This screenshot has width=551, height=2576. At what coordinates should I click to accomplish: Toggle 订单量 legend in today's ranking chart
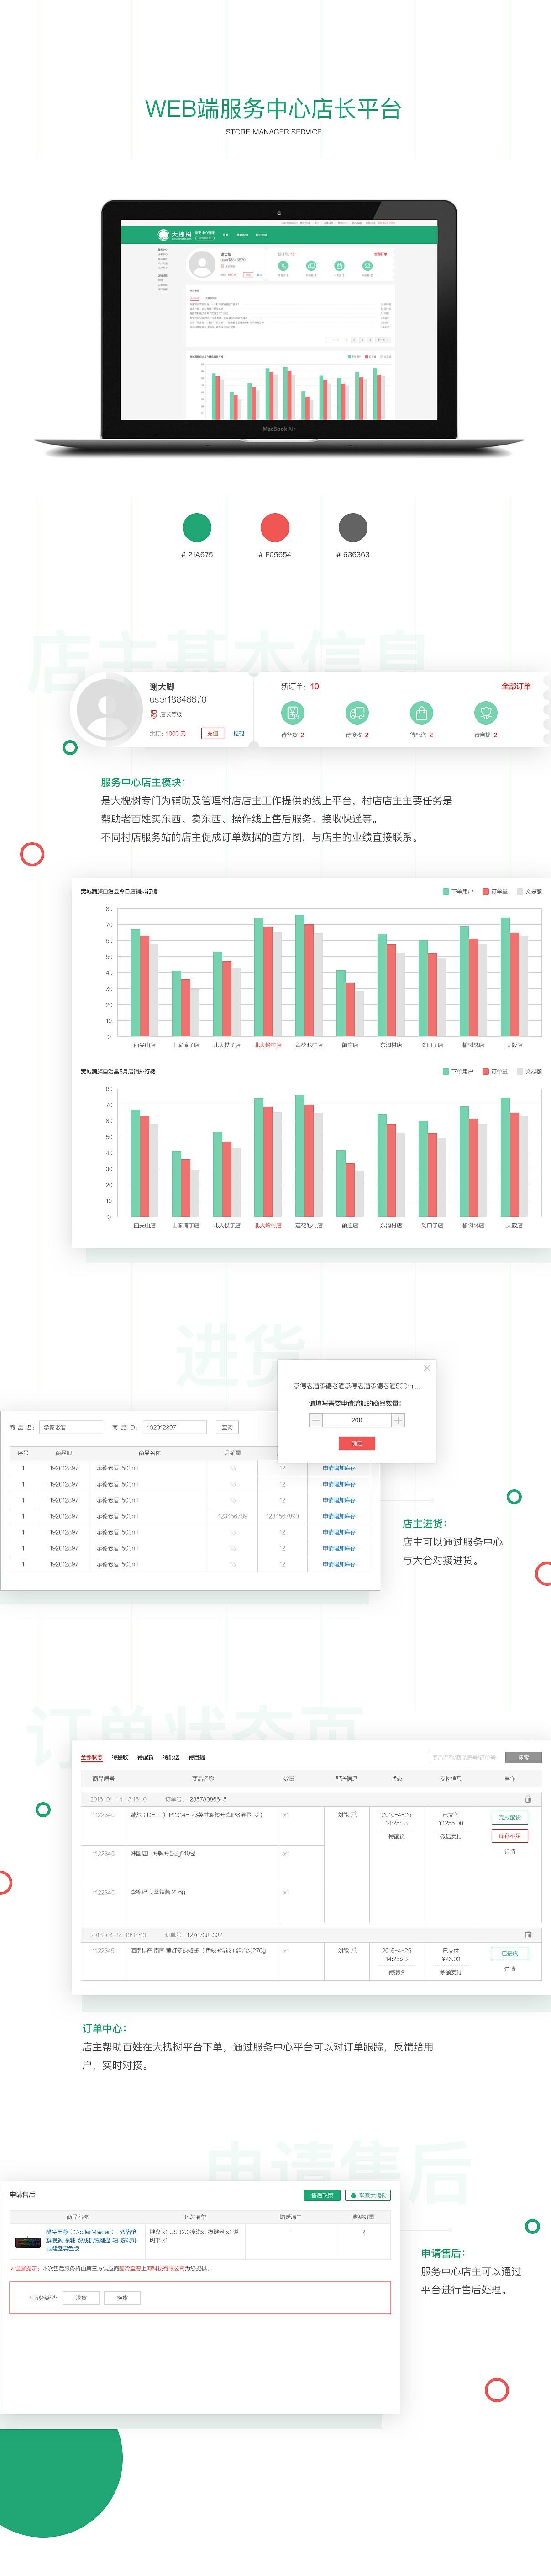pos(495,891)
